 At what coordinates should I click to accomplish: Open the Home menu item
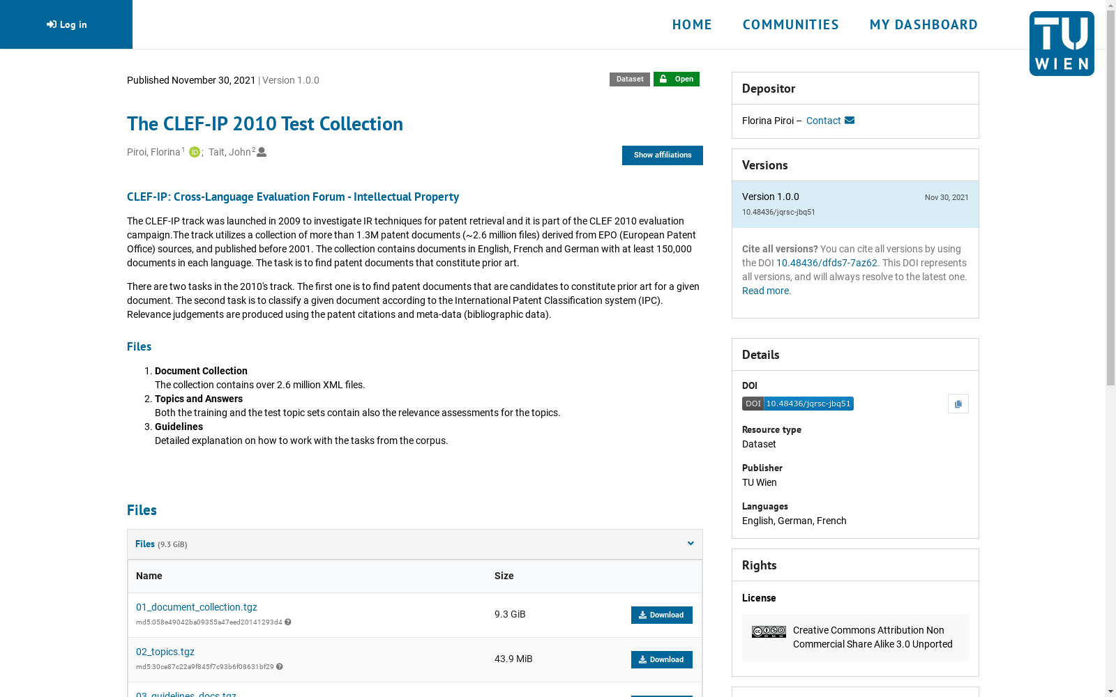[692, 24]
